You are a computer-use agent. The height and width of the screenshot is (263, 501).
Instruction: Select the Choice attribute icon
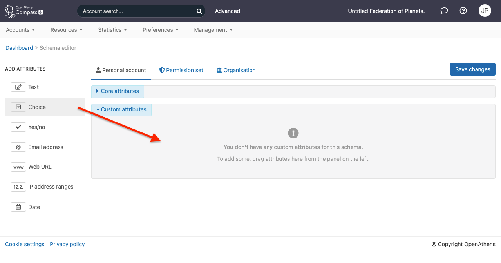point(18,107)
